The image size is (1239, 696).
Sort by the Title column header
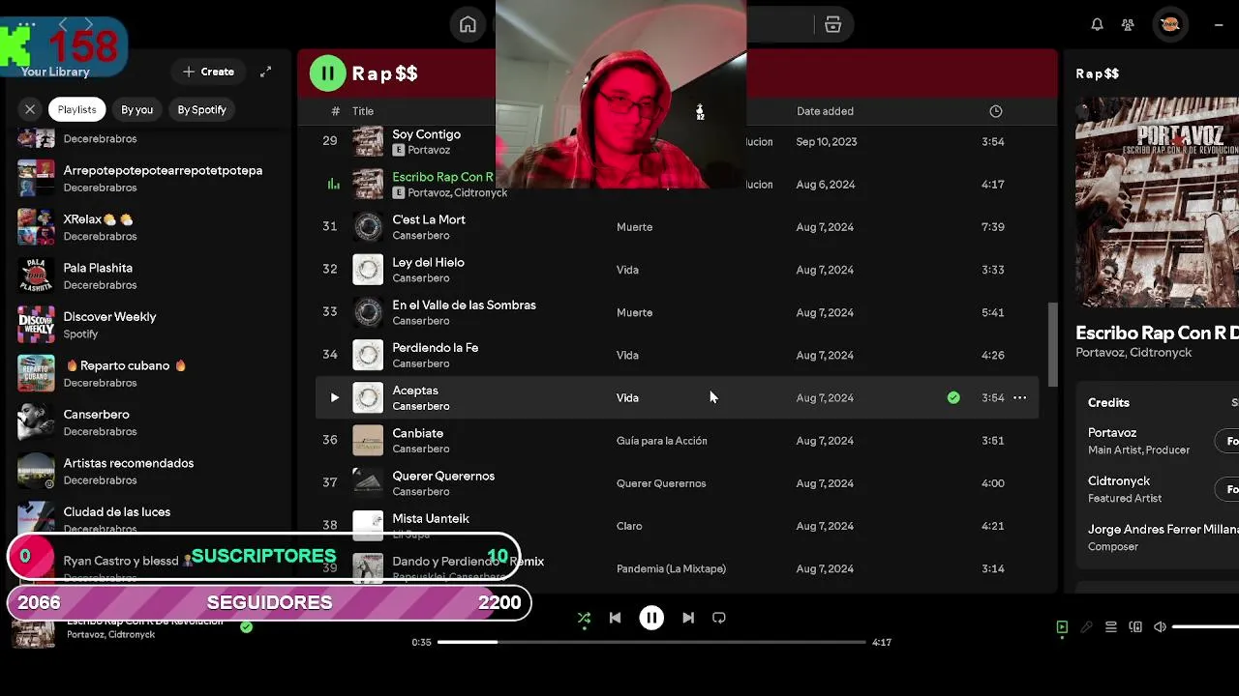coord(363,111)
